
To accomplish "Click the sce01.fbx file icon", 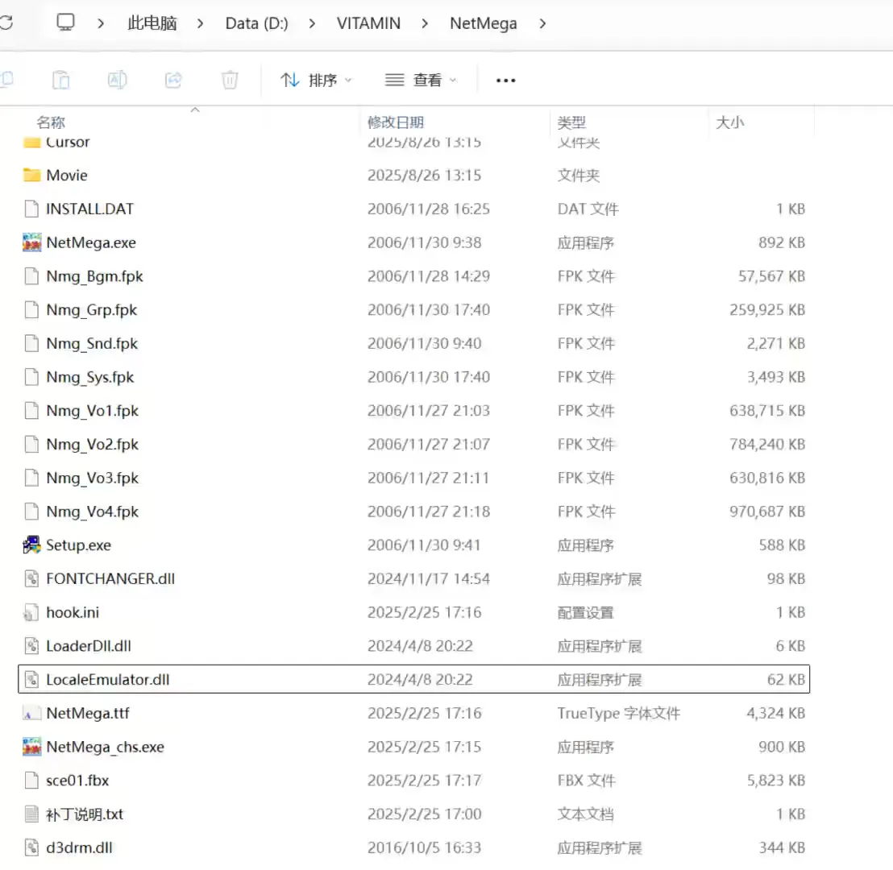I will click(32, 780).
